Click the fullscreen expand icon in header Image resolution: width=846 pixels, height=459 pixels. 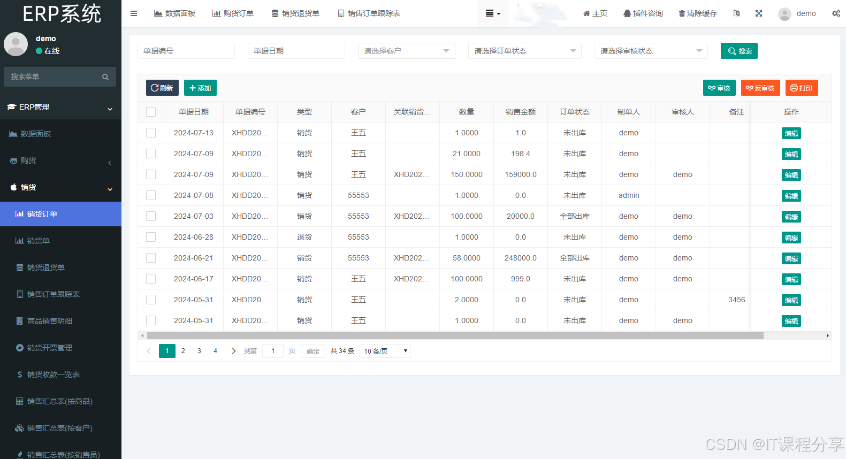click(x=759, y=13)
